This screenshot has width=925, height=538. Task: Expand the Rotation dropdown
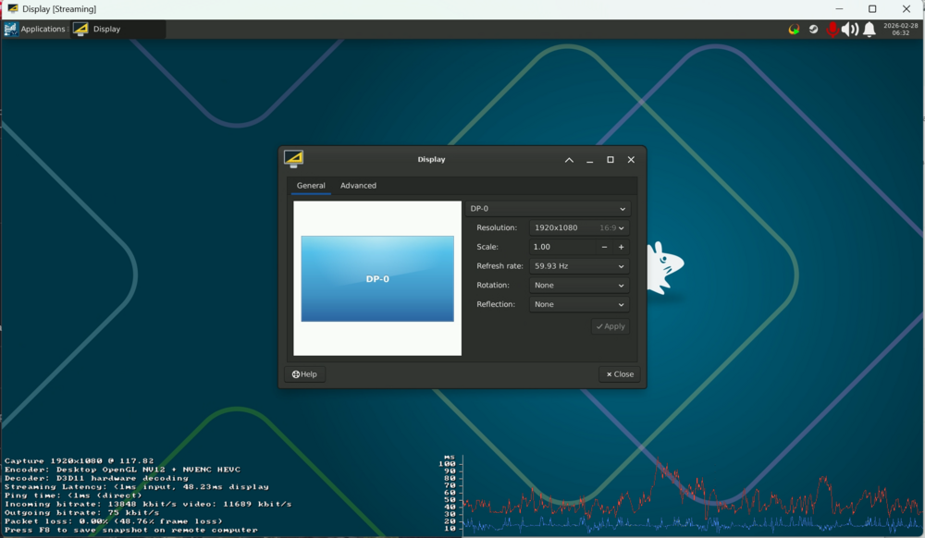[x=579, y=286]
